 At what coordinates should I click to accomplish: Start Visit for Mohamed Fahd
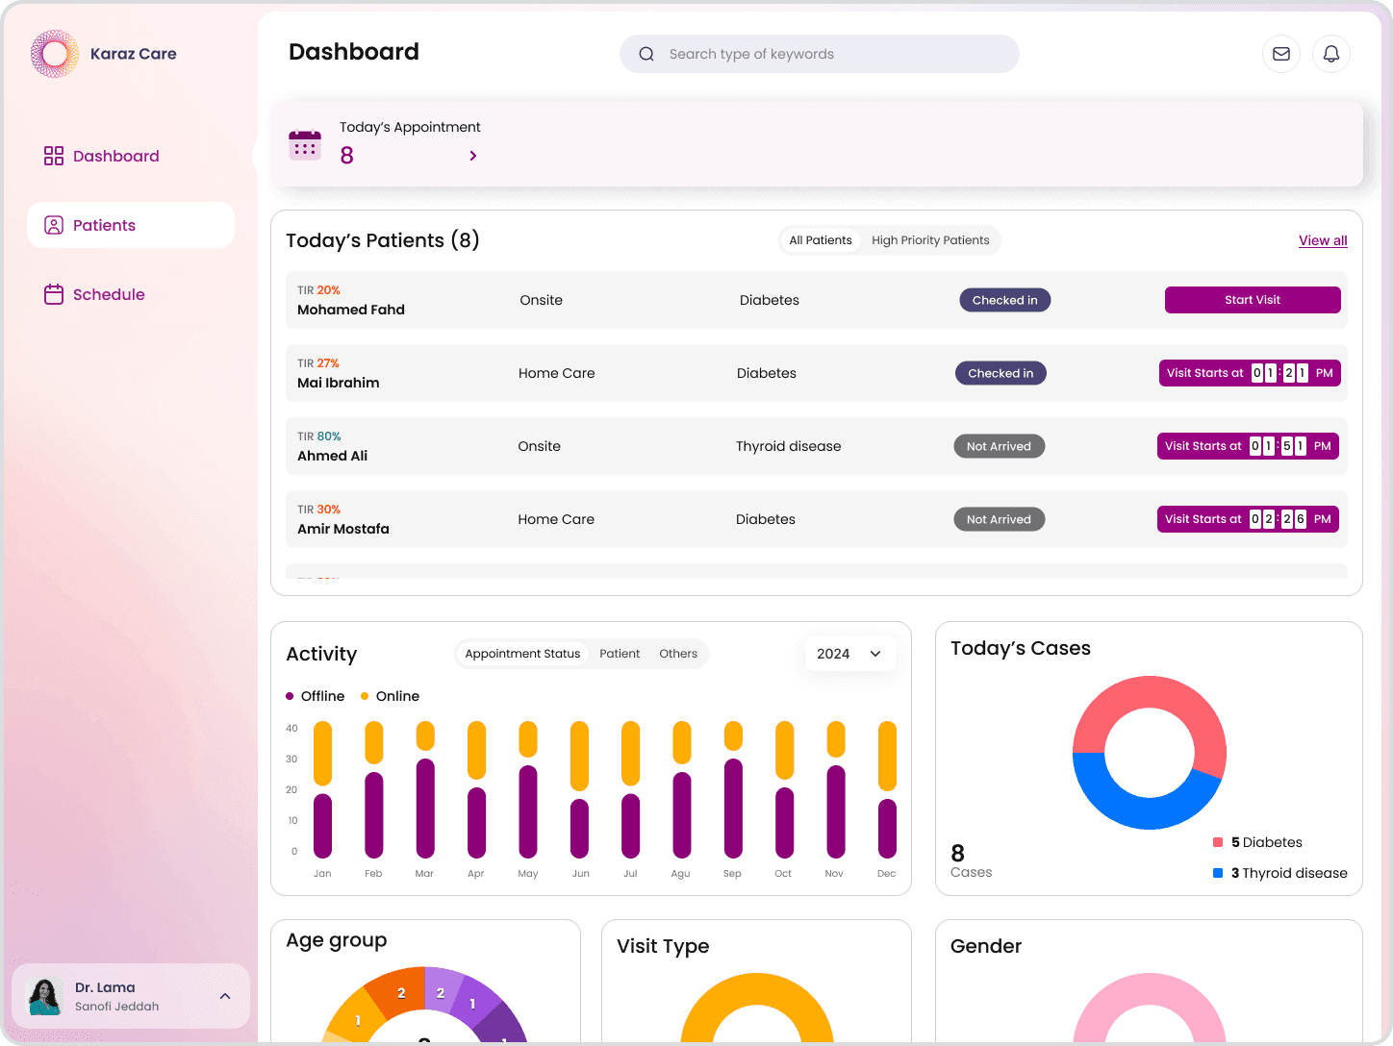[x=1253, y=300]
